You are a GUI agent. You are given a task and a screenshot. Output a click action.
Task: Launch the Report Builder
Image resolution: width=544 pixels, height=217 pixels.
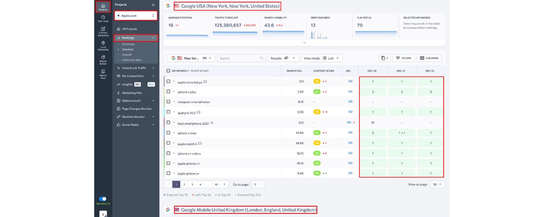point(103,59)
